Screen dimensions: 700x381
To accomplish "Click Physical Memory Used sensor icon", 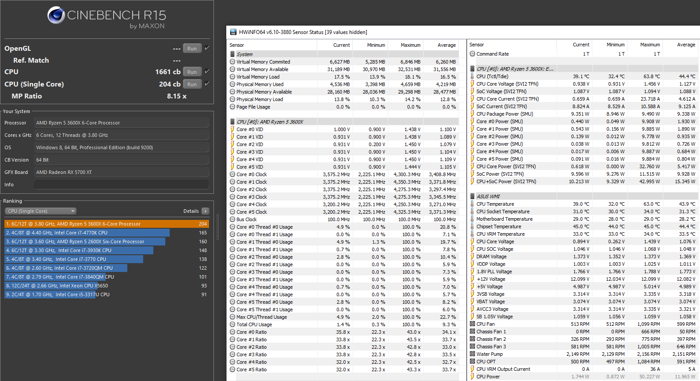I will (232, 84).
